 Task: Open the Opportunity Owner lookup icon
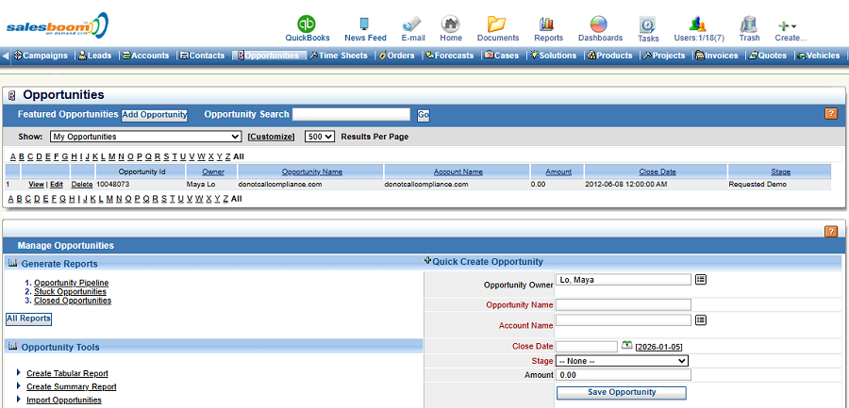[x=701, y=280]
